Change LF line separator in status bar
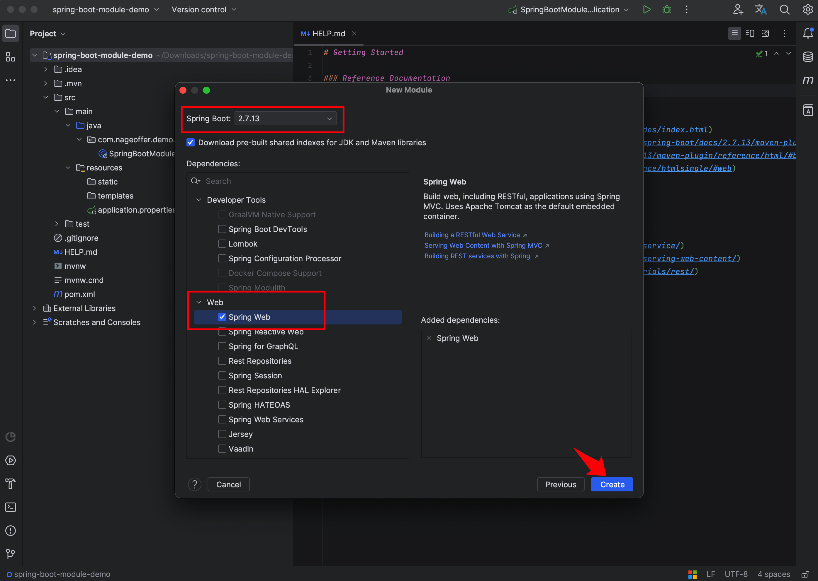This screenshot has height=581, width=818. (711, 574)
